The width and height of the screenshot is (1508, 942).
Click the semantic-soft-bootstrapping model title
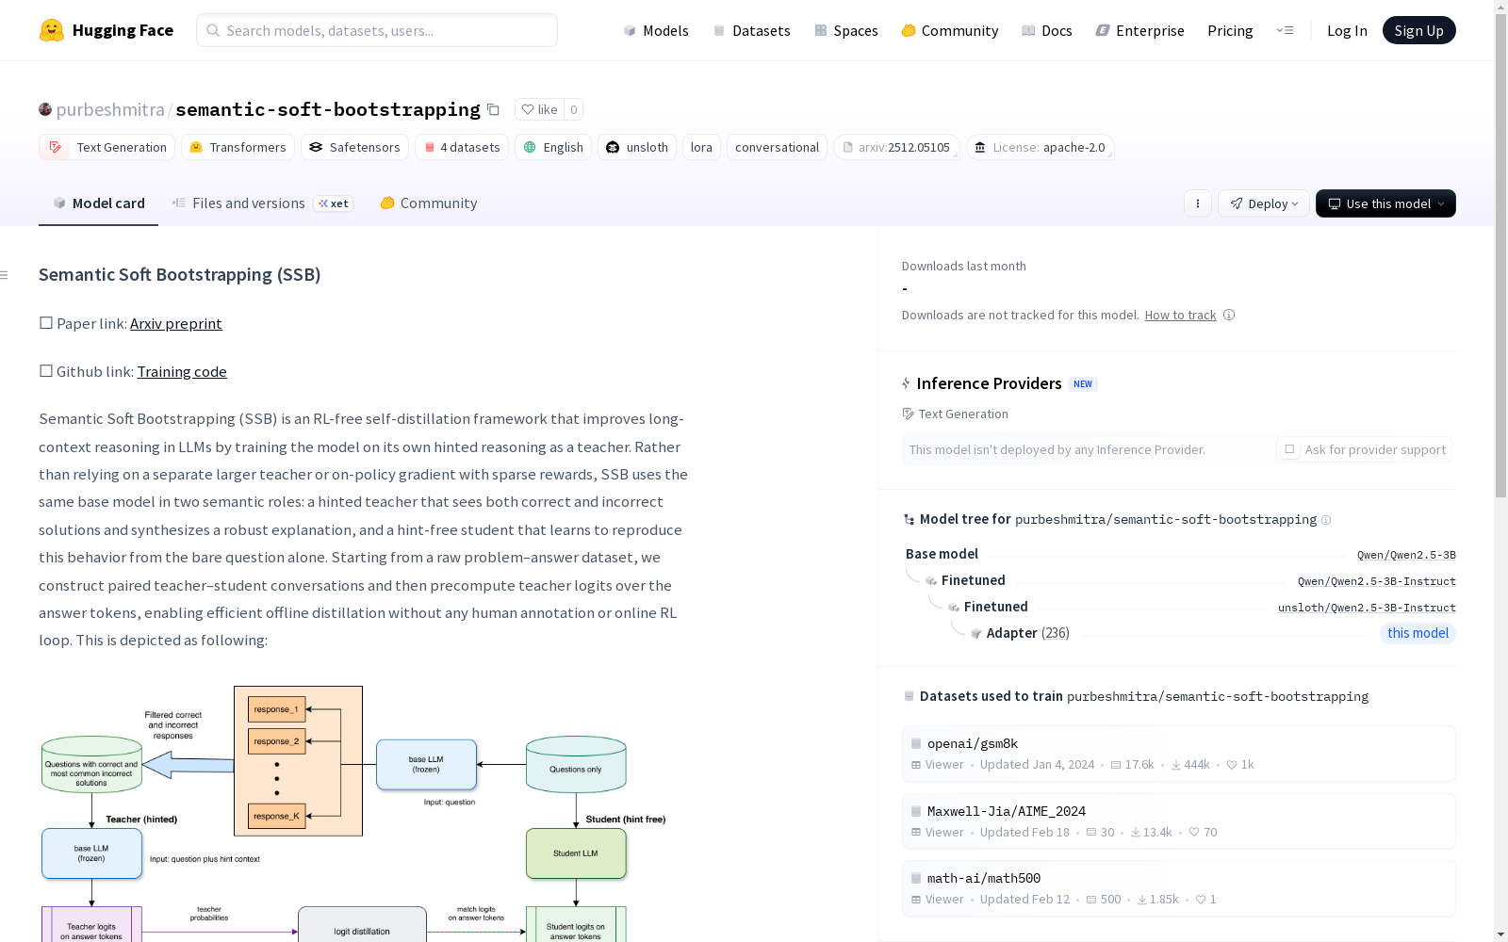(x=328, y=109)
